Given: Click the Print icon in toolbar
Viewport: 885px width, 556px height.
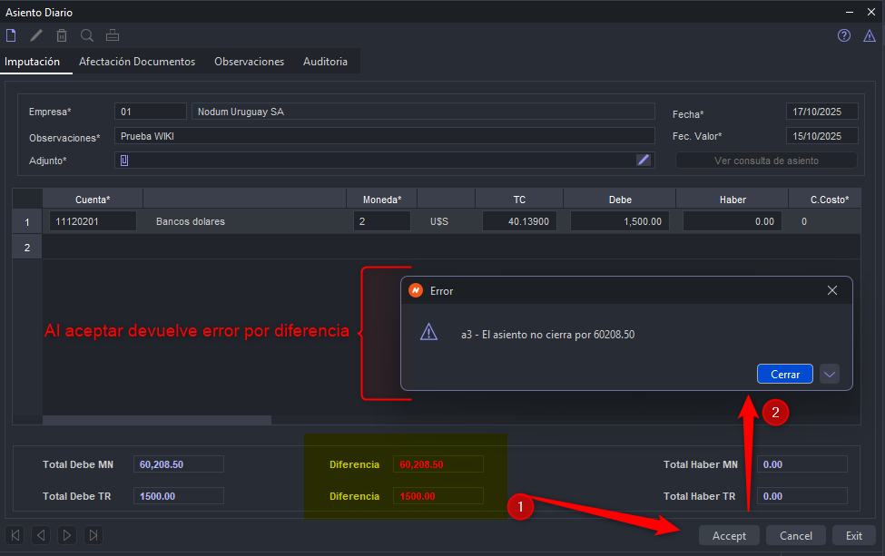Looking at the screenshot, I should (113, 35).
